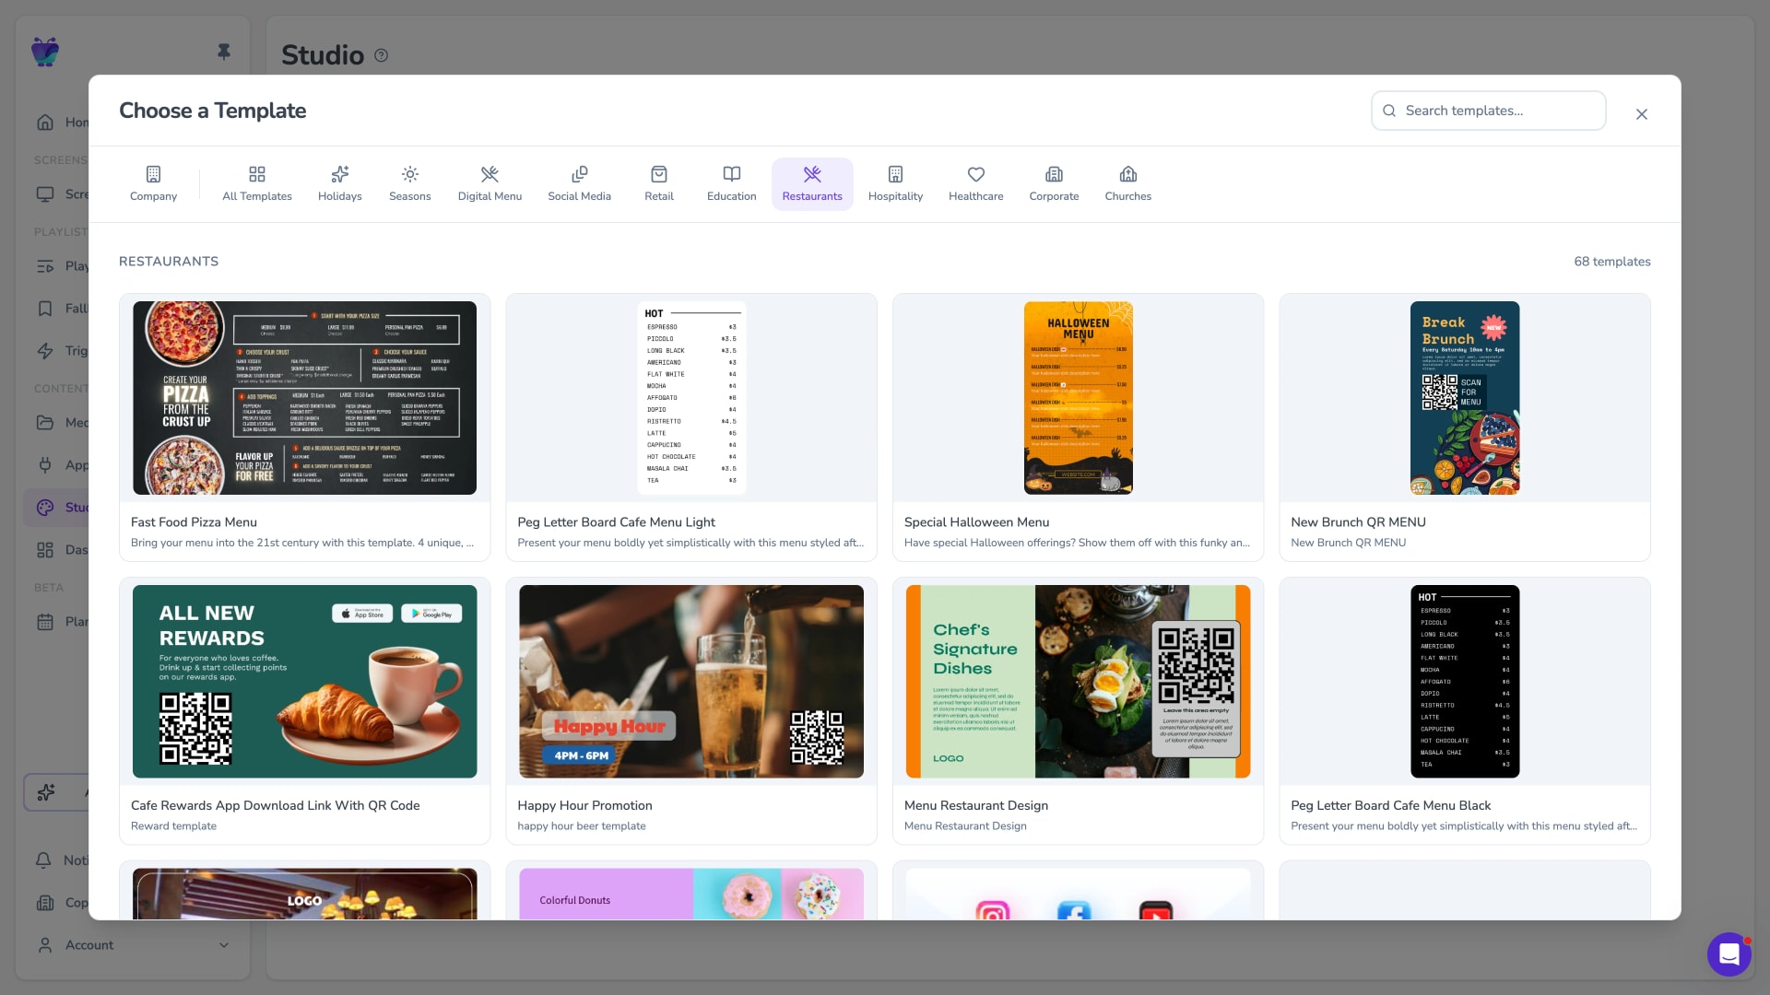Open the social media icons template preview

1079,894
